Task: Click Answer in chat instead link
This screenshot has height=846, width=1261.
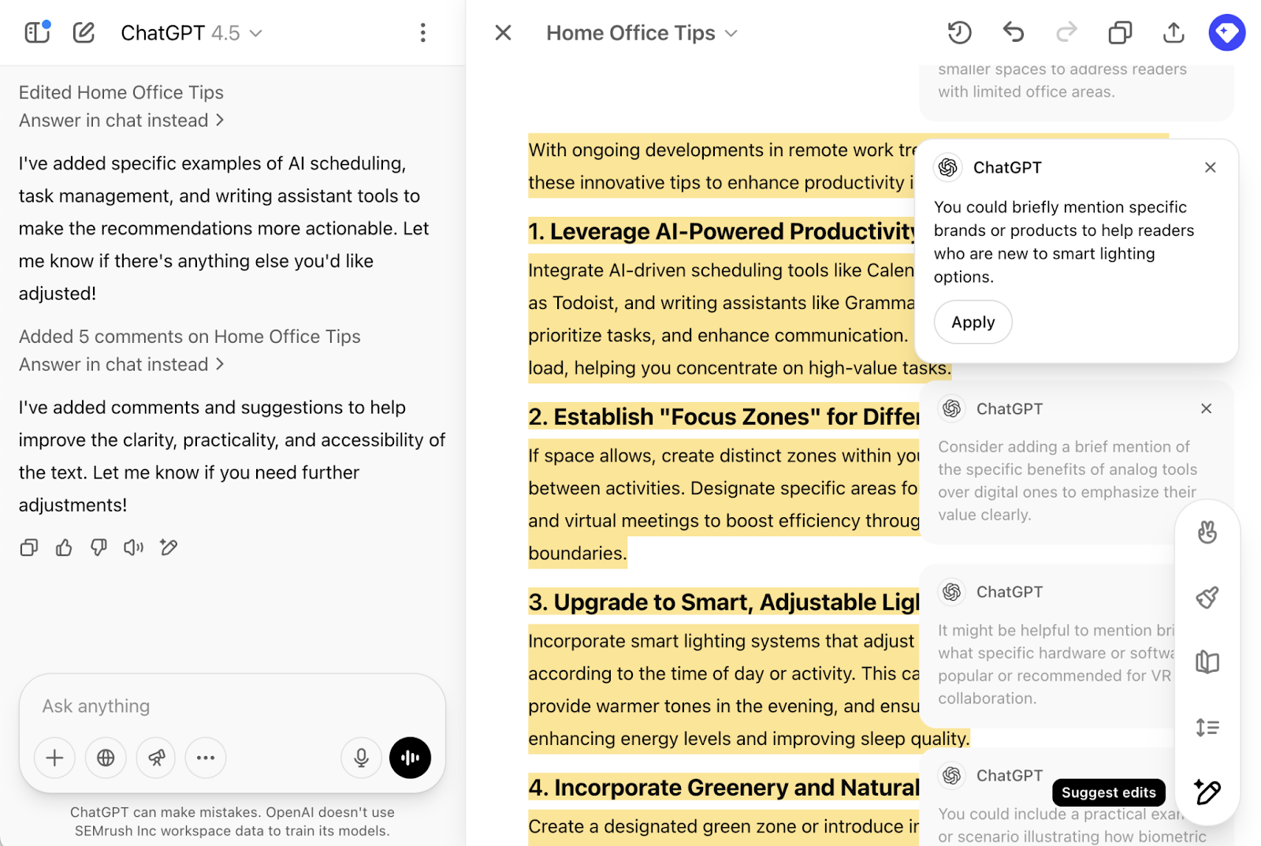Action: [114, 120]
